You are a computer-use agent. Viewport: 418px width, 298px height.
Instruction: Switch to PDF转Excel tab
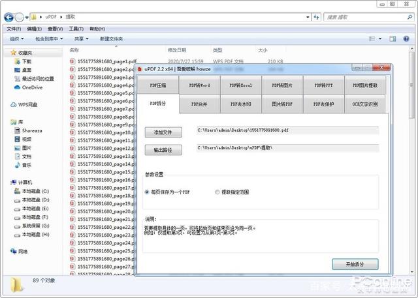coord(241,85)
